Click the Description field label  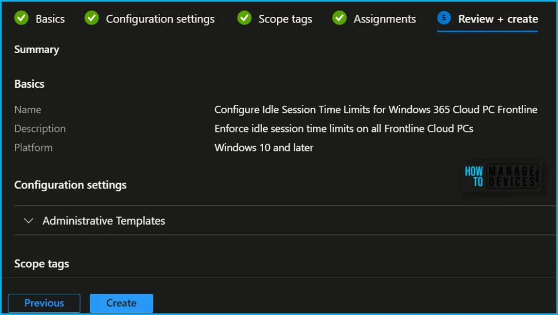pyautogui.click(x=40, y=129)
